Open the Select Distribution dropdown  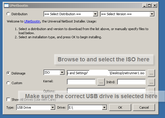(x=71, y=14)
